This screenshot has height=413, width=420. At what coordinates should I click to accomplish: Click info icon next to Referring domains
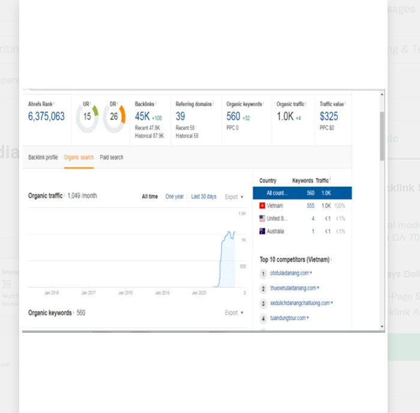[x=213, y=103]
